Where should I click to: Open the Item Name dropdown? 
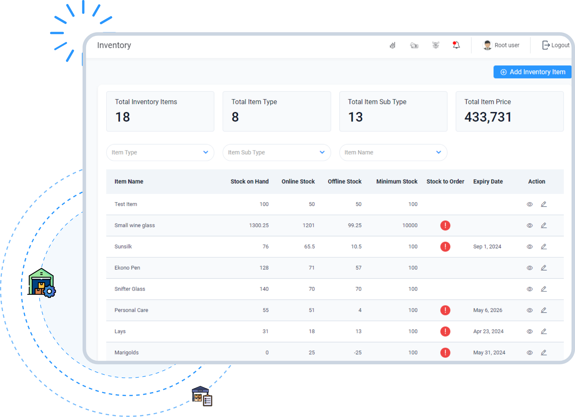coord(393,152)
